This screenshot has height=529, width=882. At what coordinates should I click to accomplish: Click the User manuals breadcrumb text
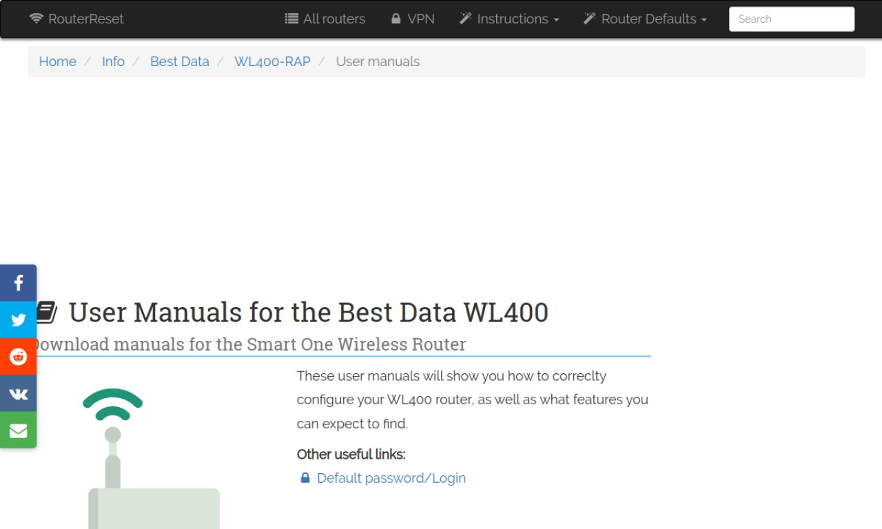(378, 61)
